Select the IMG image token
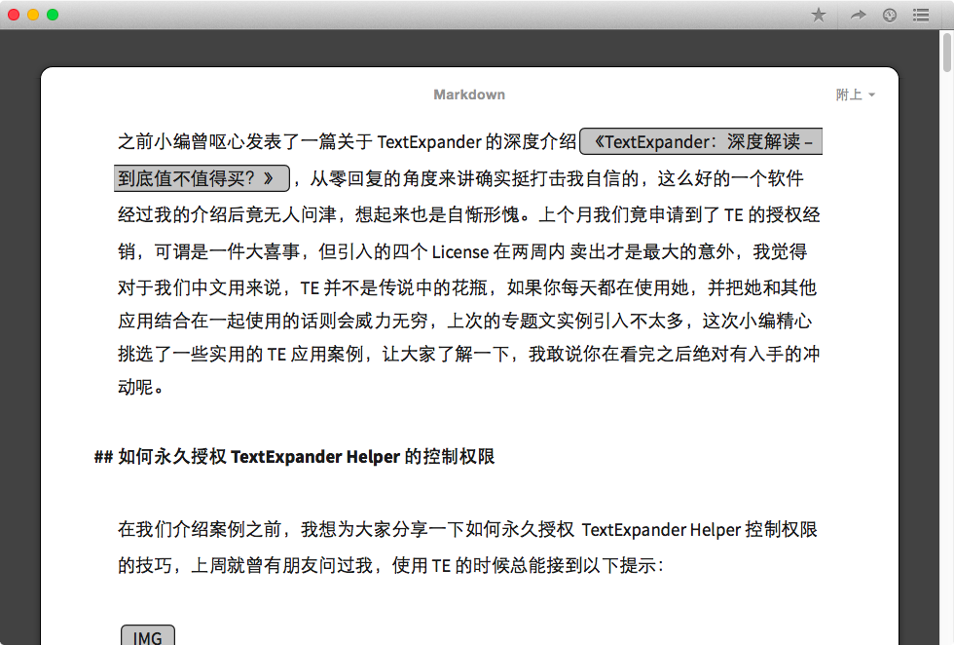 tap(148, 636)
